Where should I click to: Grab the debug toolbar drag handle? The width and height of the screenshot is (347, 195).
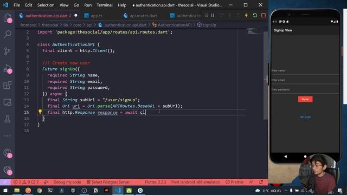click(206, 15)
